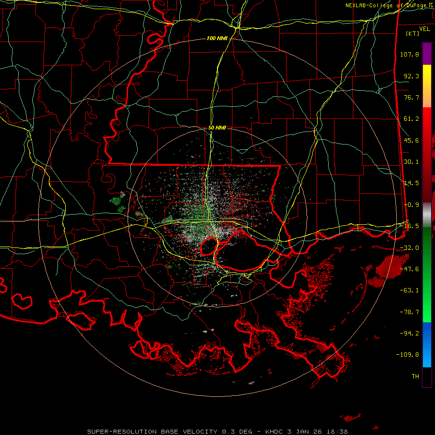Click the 14.5 legend value
The height and width of the screenshot is (435, 435).
[411, 183]
